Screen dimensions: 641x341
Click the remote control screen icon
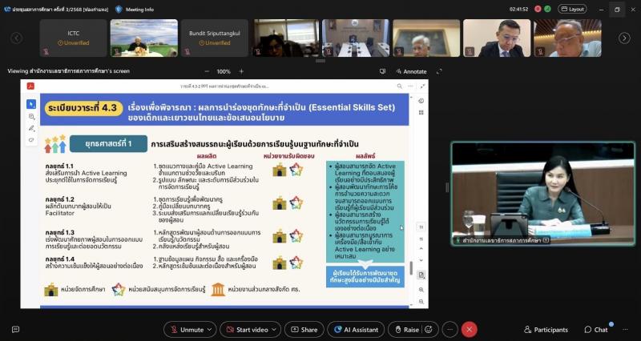tap(383, 71)
